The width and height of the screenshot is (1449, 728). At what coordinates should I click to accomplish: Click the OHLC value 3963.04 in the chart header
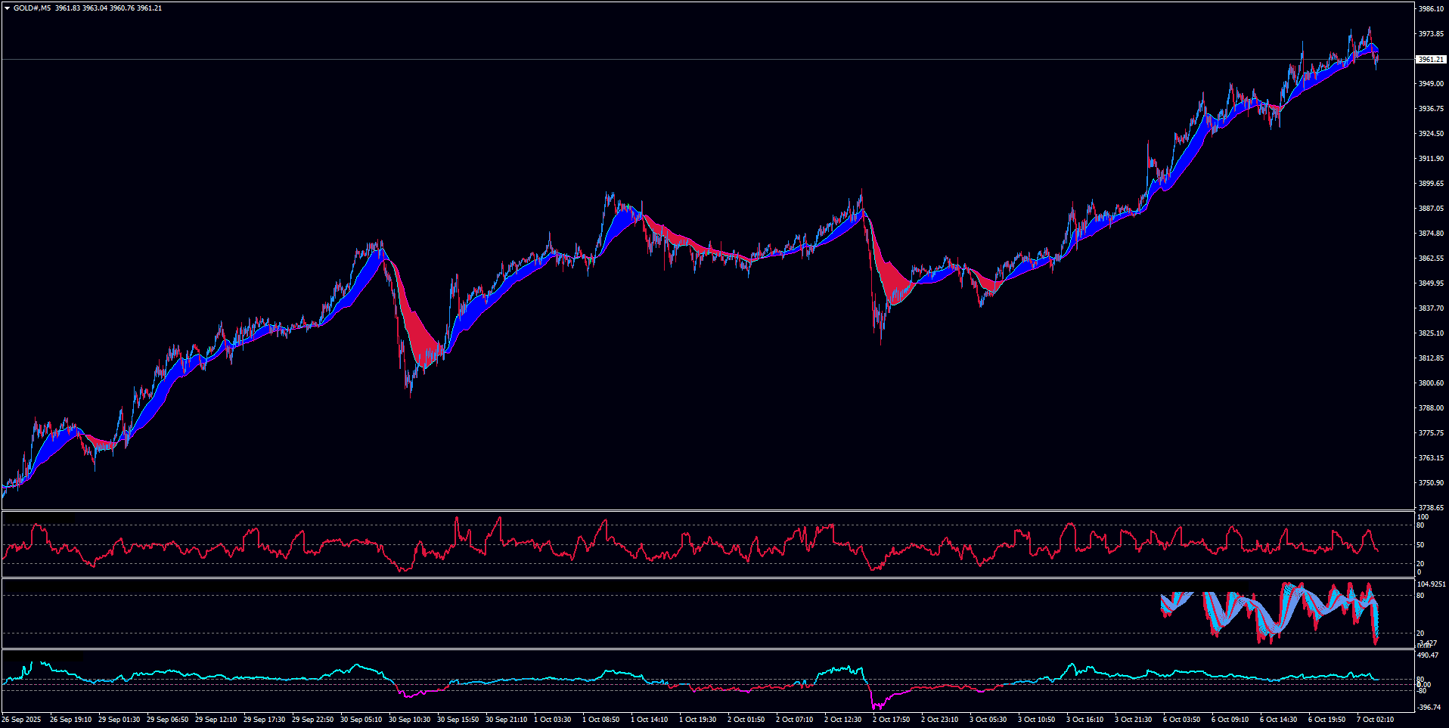95,8
